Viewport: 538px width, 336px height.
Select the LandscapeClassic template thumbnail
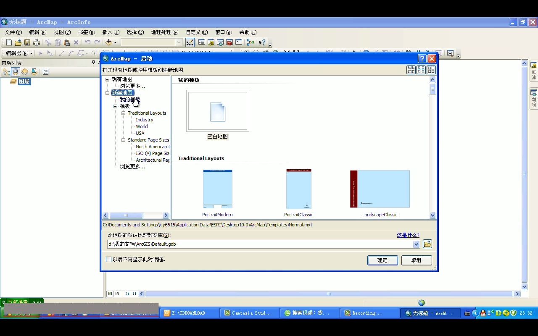pos(380,189)
